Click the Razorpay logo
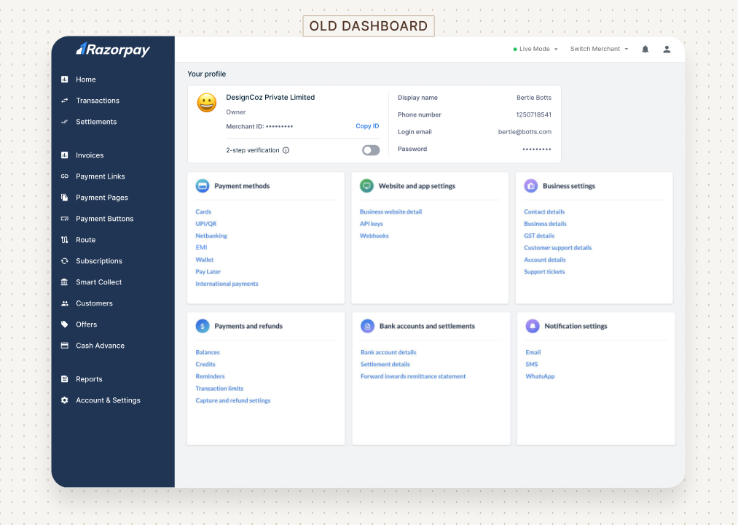Viewport: 738px width, 525px height. pos(113,49)
